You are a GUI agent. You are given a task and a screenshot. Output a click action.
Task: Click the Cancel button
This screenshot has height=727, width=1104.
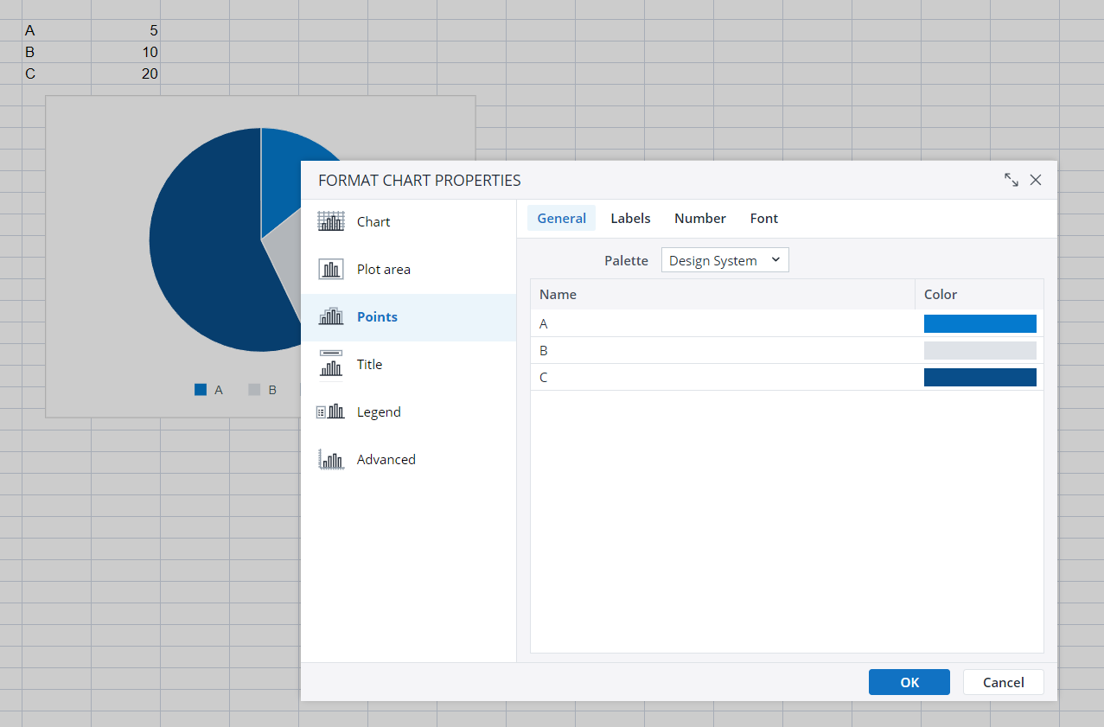pos(1003,682)
